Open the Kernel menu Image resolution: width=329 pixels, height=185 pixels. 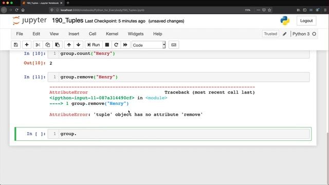click(112, 34)
